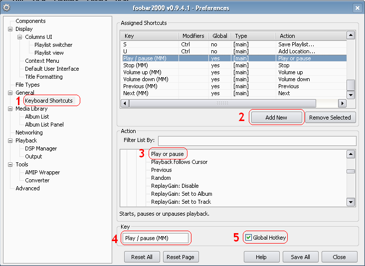Open the Advanced preferences page

pos(27,188)
